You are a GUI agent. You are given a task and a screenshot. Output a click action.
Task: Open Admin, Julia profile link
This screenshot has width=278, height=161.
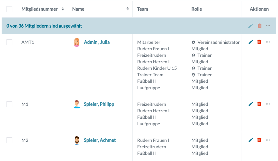(97, 42)
